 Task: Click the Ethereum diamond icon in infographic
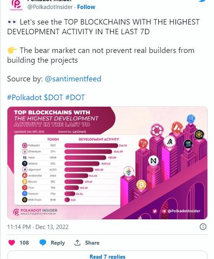[128, 172]
